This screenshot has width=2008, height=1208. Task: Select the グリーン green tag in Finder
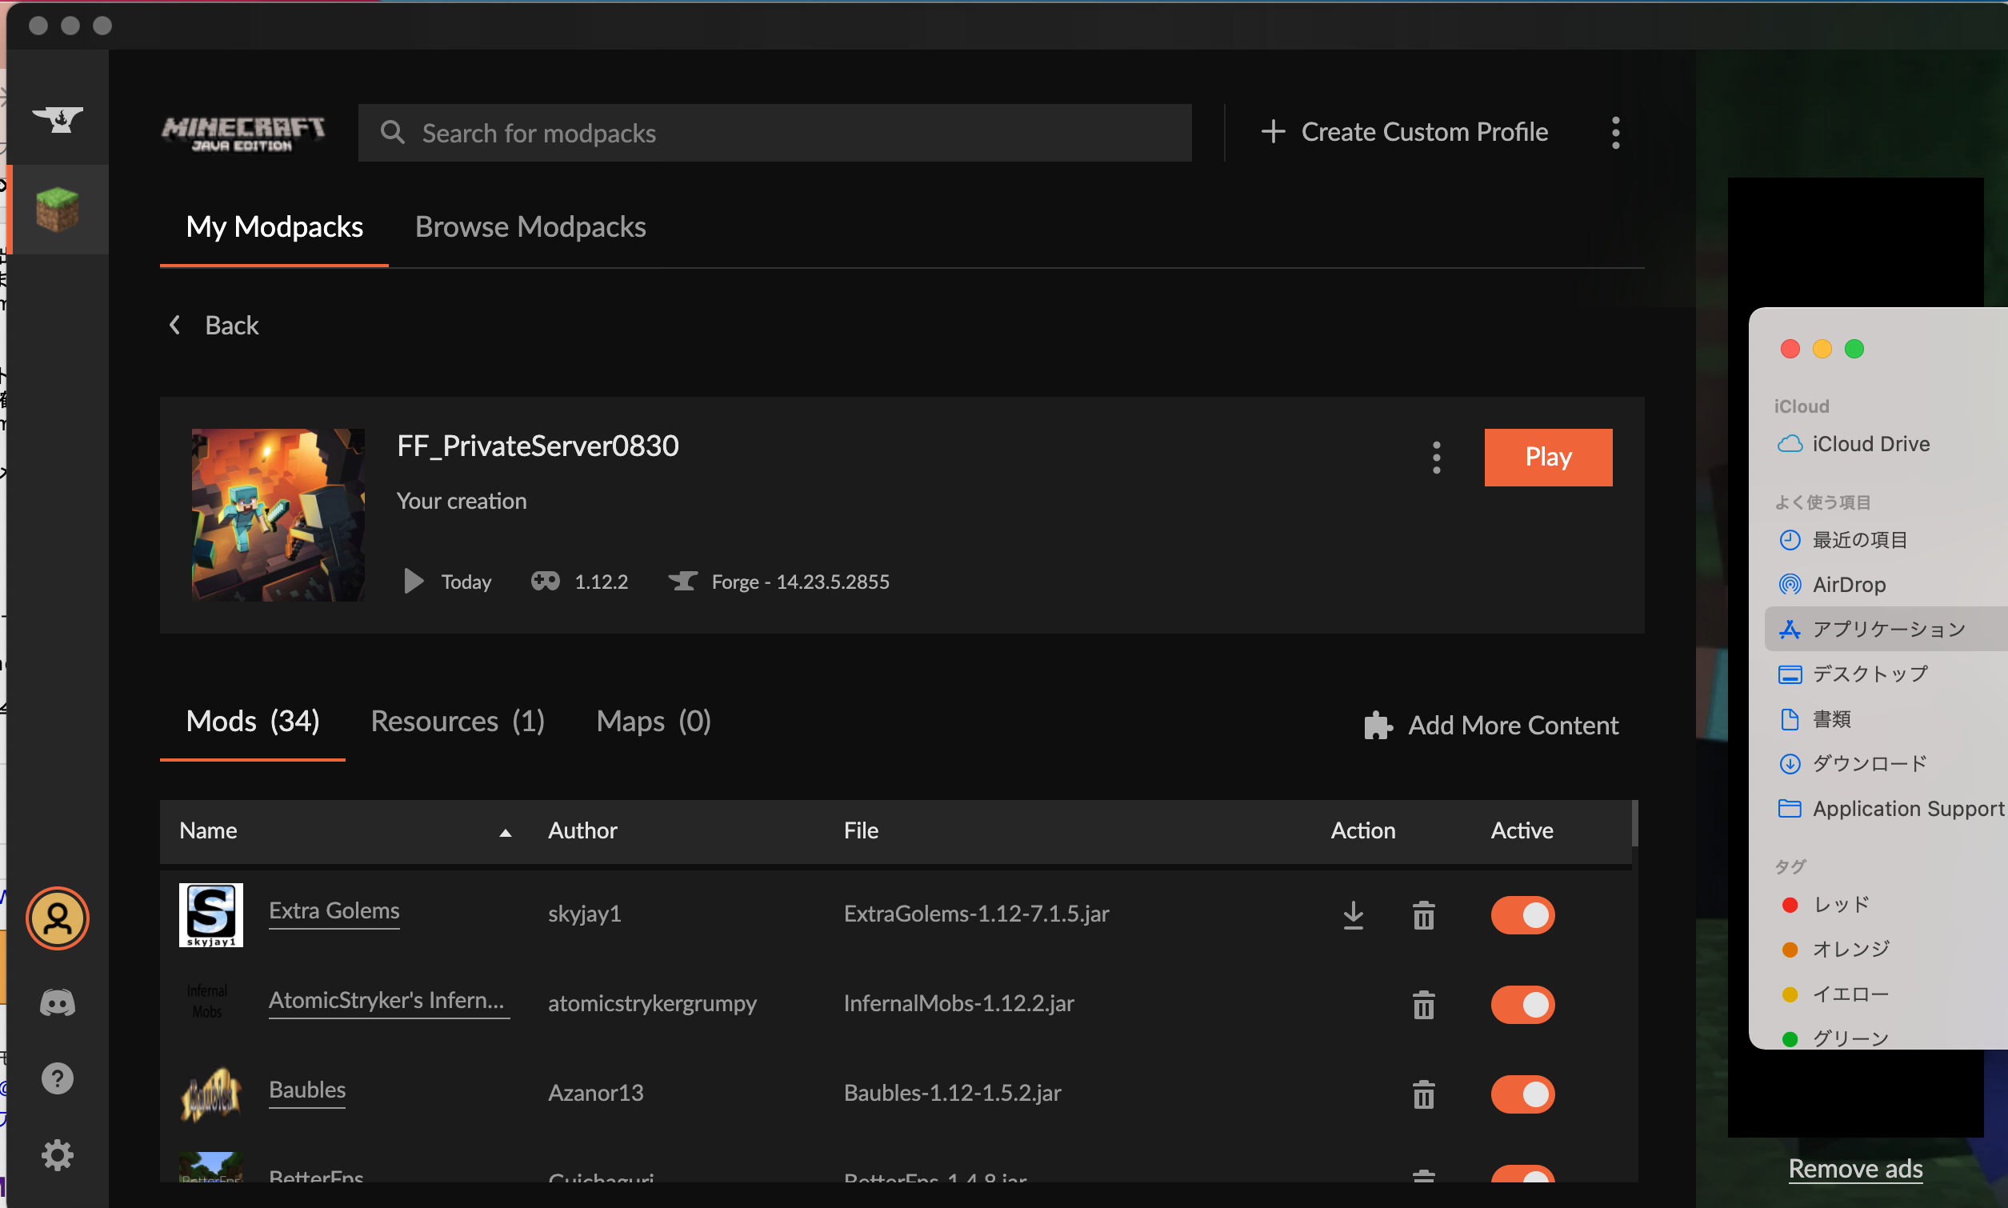tap(1836, 1038)
